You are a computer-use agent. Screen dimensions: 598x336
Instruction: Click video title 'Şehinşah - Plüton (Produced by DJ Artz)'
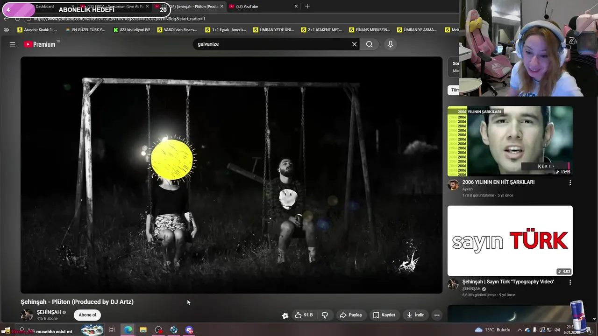(x=77, y=302)
